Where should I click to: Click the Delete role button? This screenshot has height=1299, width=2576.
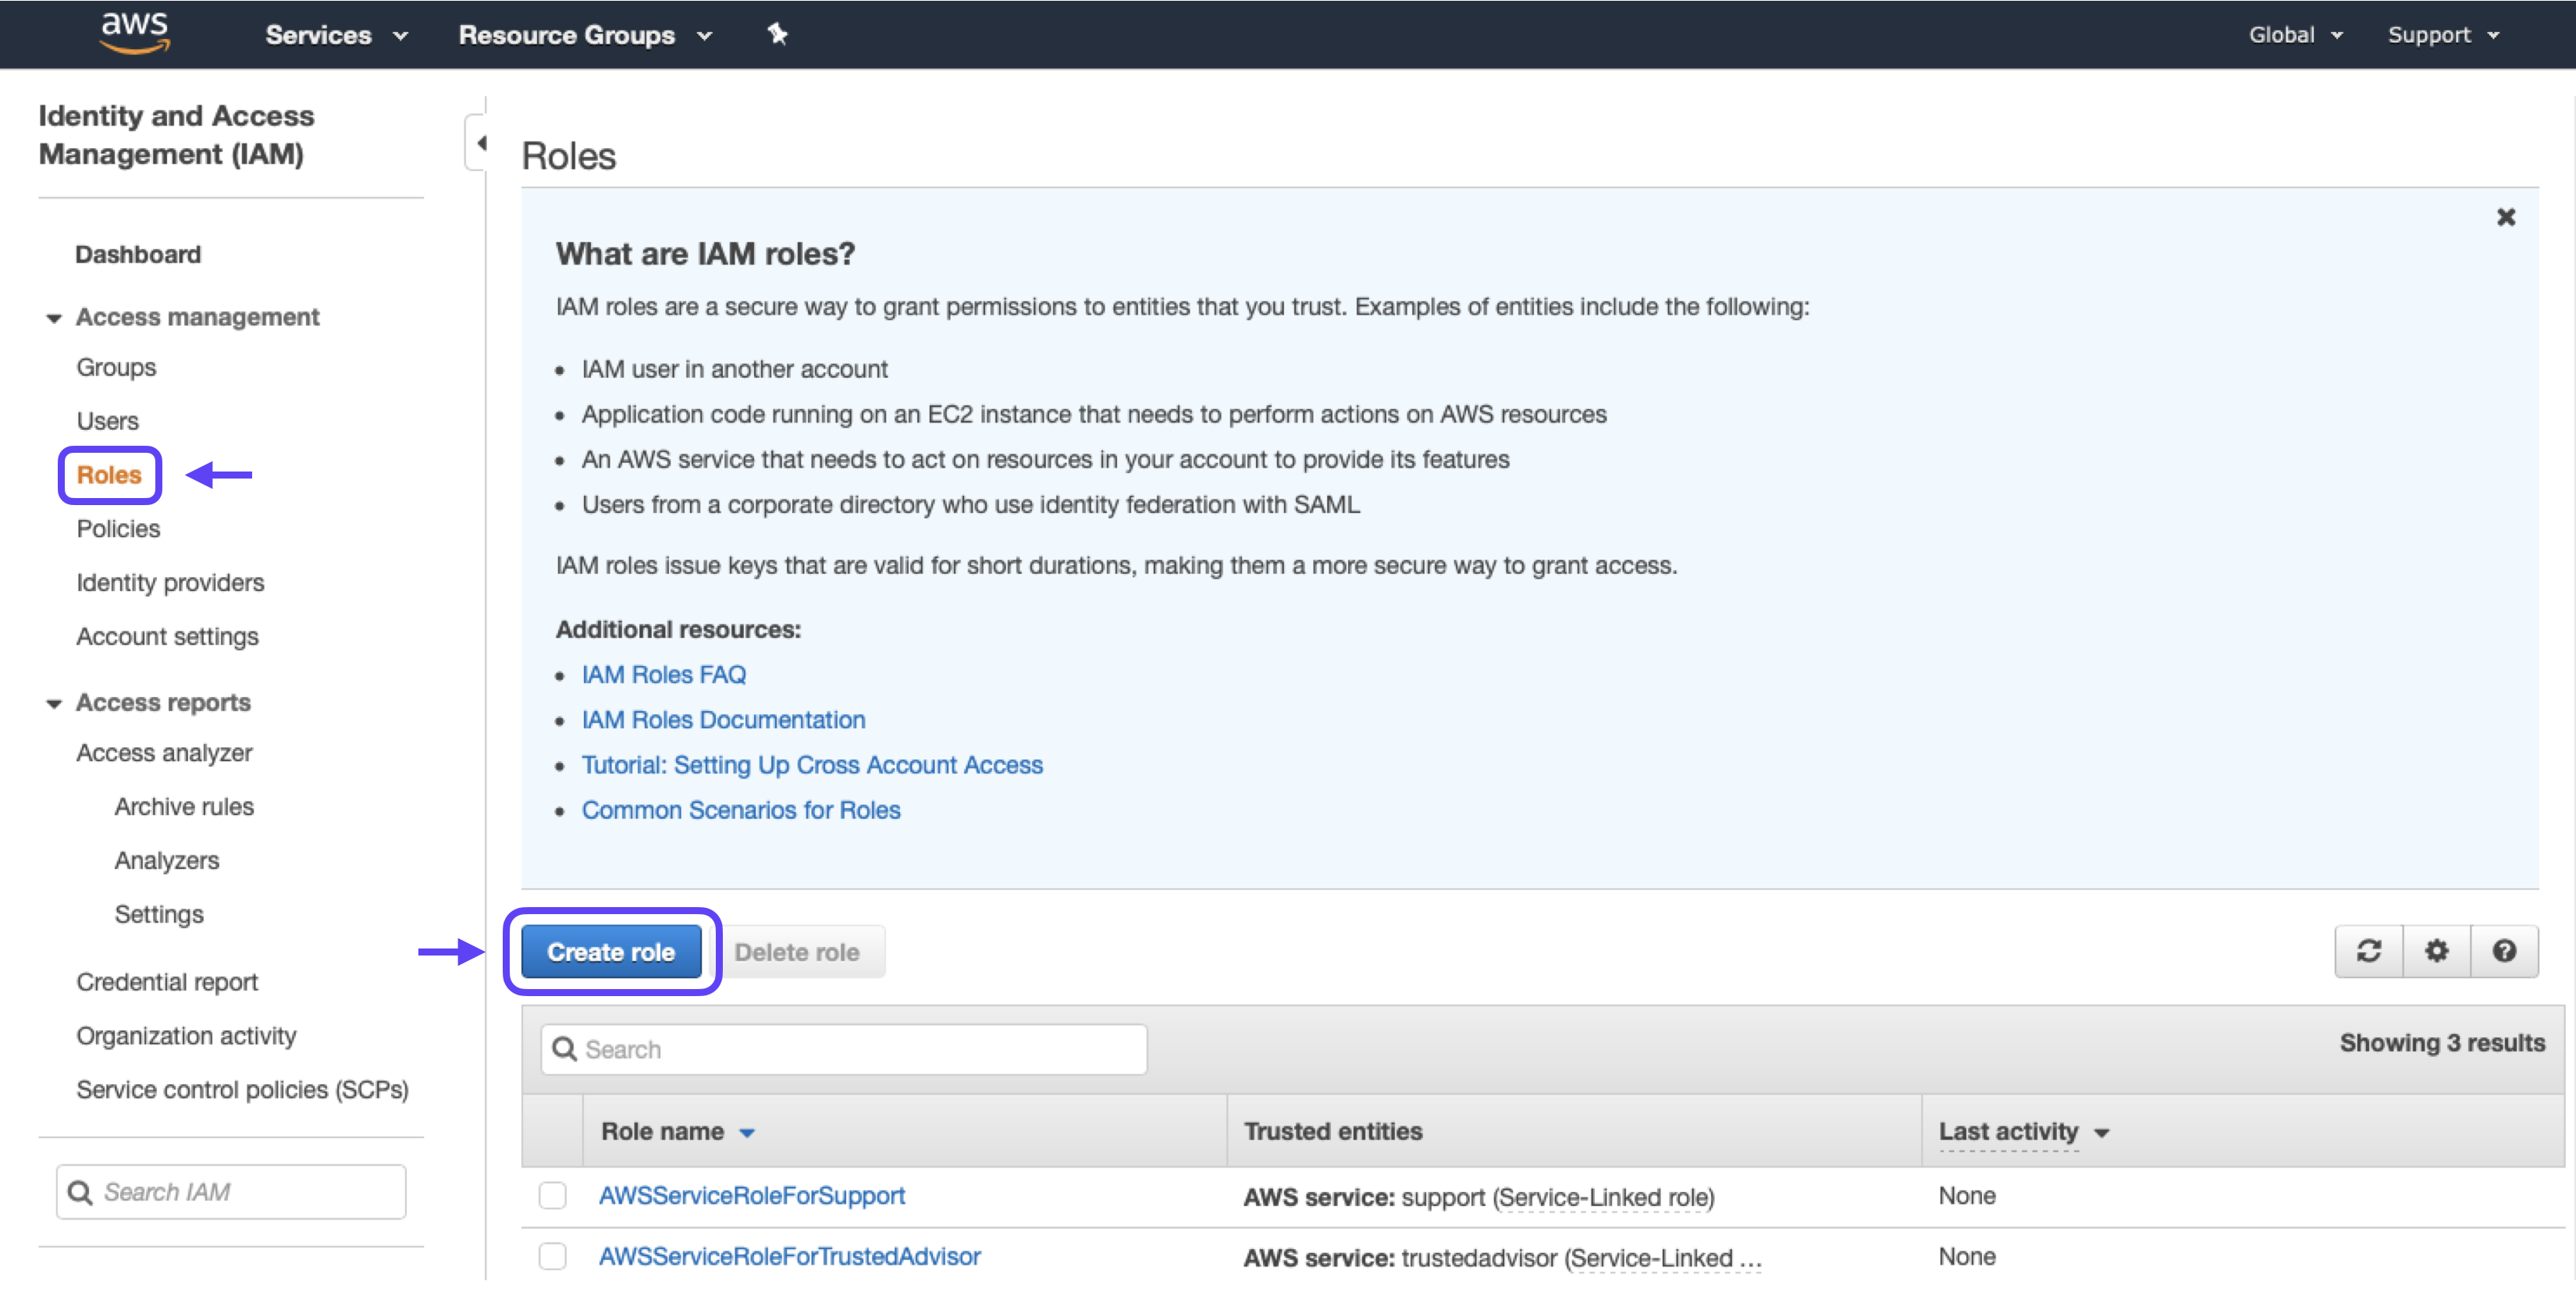797,952
